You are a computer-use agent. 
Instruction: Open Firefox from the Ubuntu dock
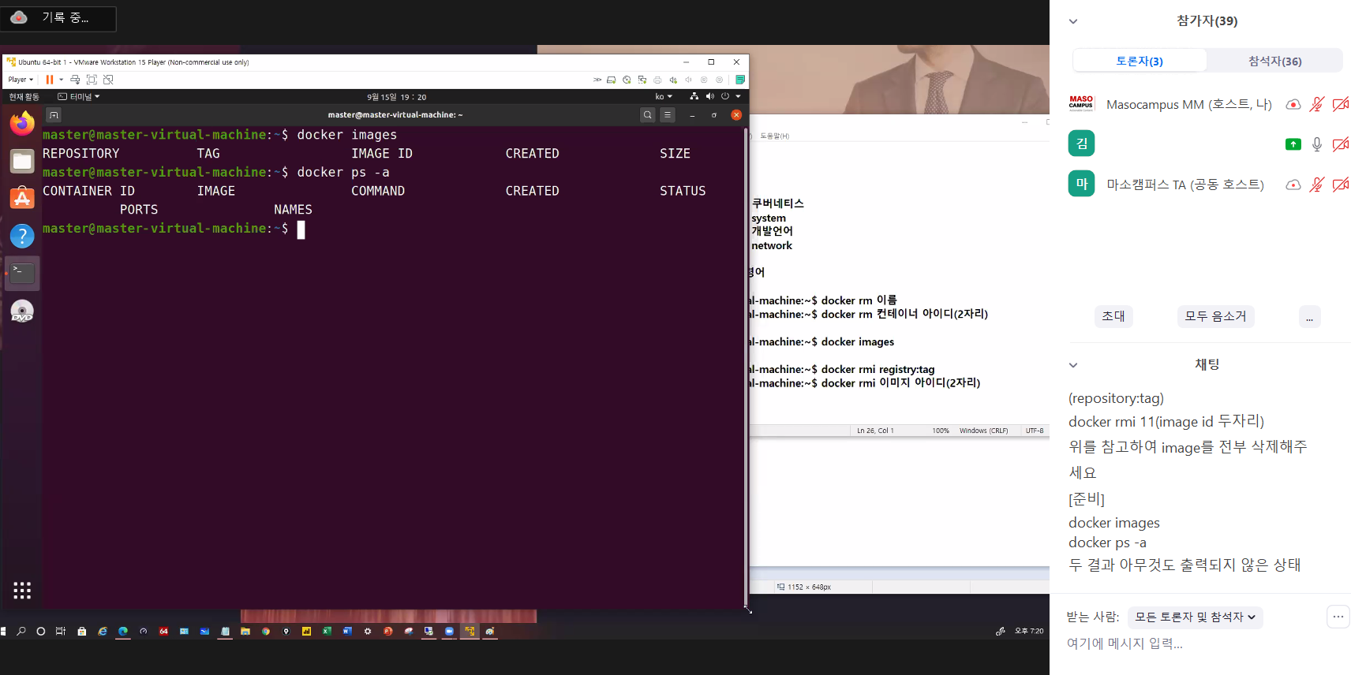coord(22,124)
